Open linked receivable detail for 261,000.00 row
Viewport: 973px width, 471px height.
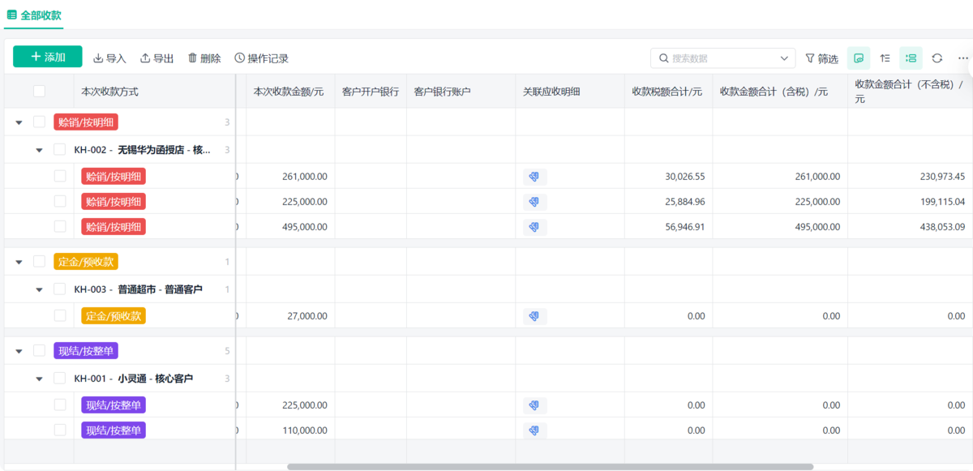(534, 177)
